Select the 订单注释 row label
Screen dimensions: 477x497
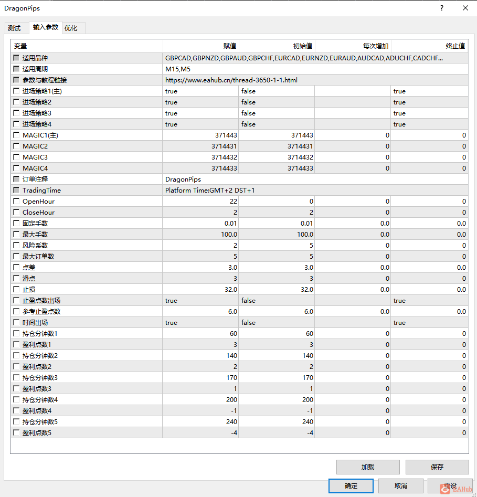tap(35, 179)
